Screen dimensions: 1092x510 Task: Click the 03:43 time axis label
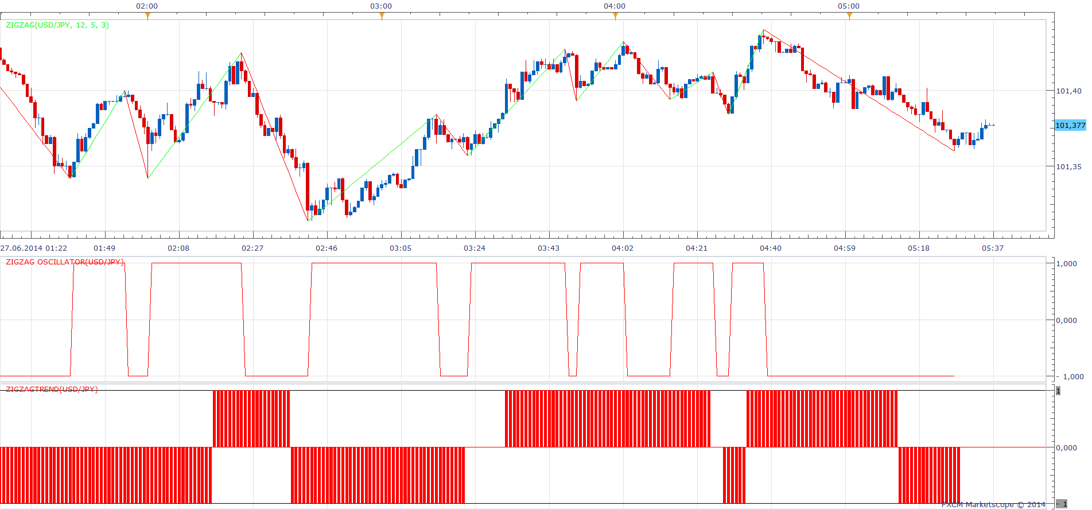pos(549,248)
